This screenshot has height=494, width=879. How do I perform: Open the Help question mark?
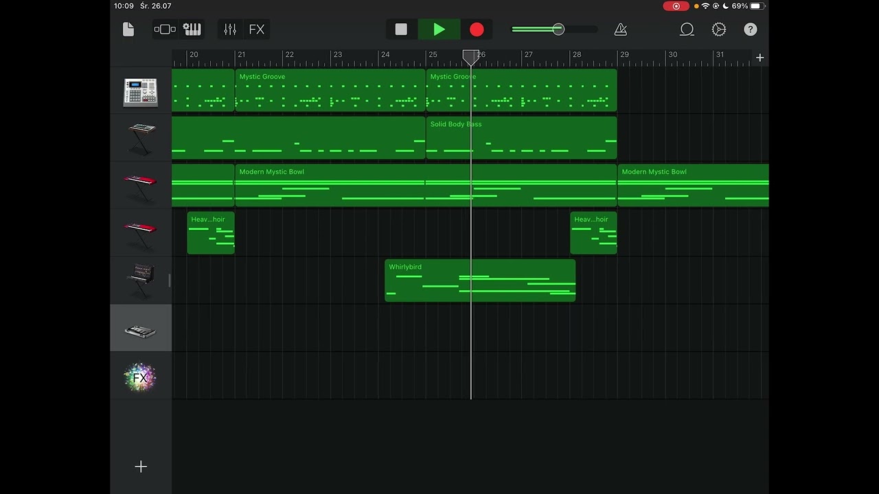pyautogui.click(x=751, y=30)
